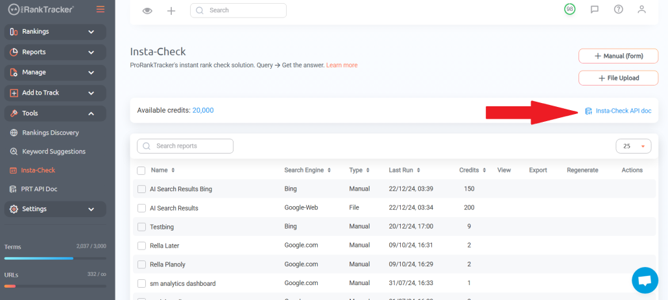Expand the Manage menu chevron
Viewport: 668px width, 300px height.
[x=91, y=73]
